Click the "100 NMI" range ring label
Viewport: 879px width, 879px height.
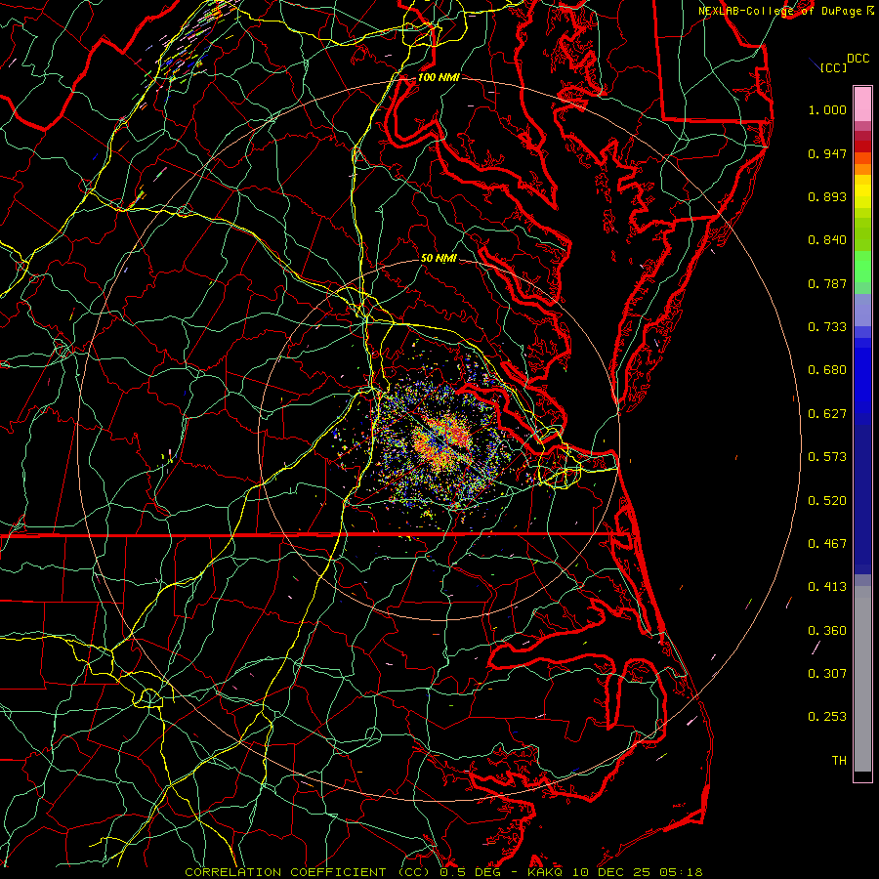pyautogui.click(x=439, y=77)
